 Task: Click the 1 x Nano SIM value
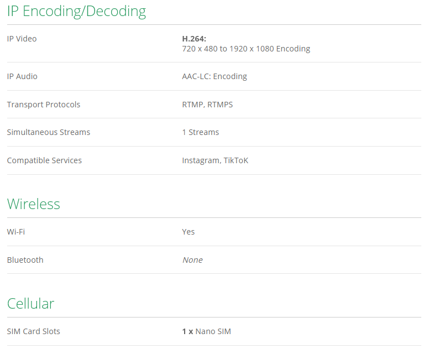206,331
